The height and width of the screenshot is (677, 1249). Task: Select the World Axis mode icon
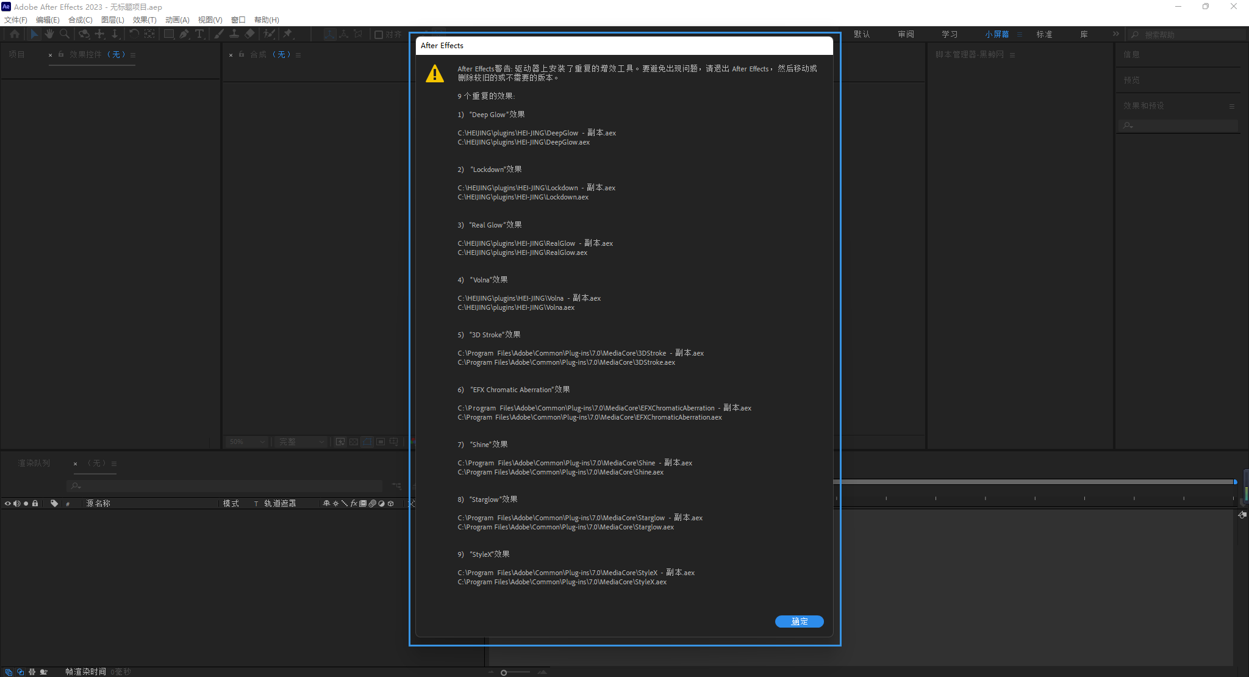pos(344,34)
